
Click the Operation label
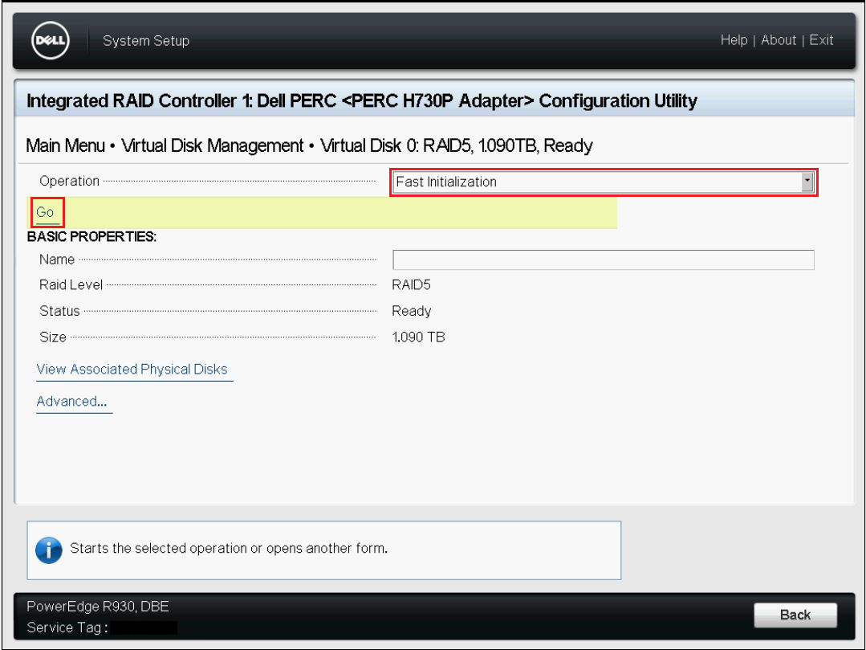point(69,182)
